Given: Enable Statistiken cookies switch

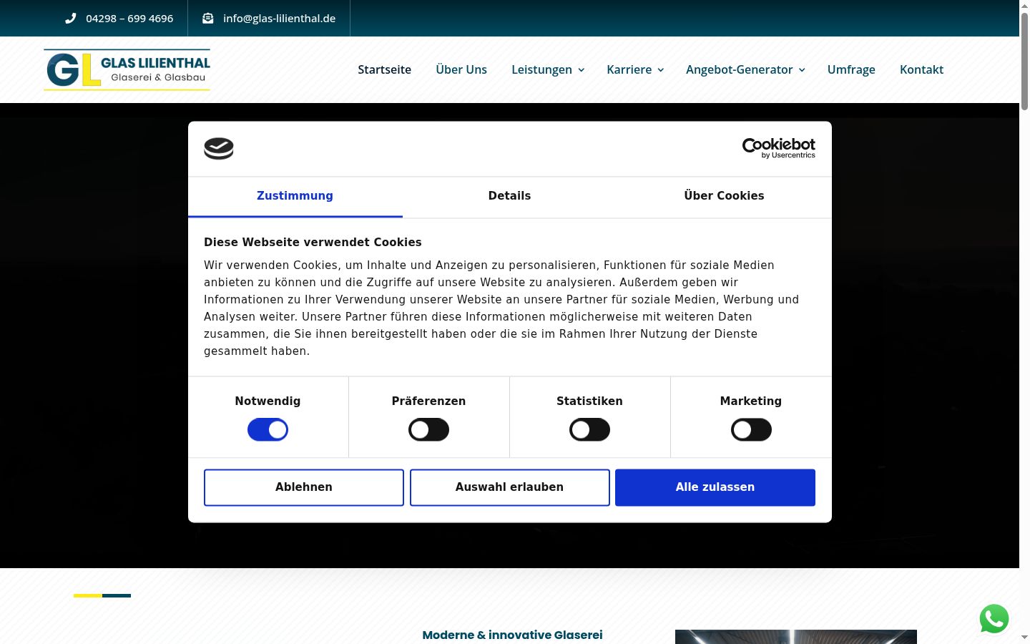Looking at the screenshot, I should pos(589,430).
